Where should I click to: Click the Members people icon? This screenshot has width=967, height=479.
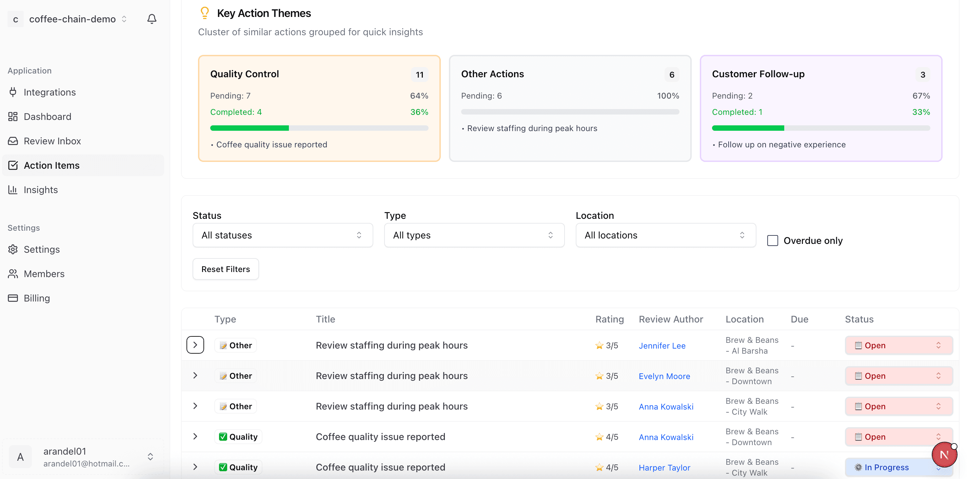point(13,274)
